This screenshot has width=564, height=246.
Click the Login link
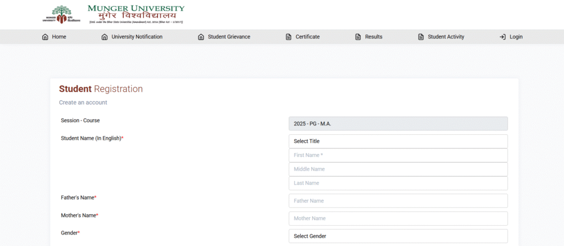(x=516, y=37)
